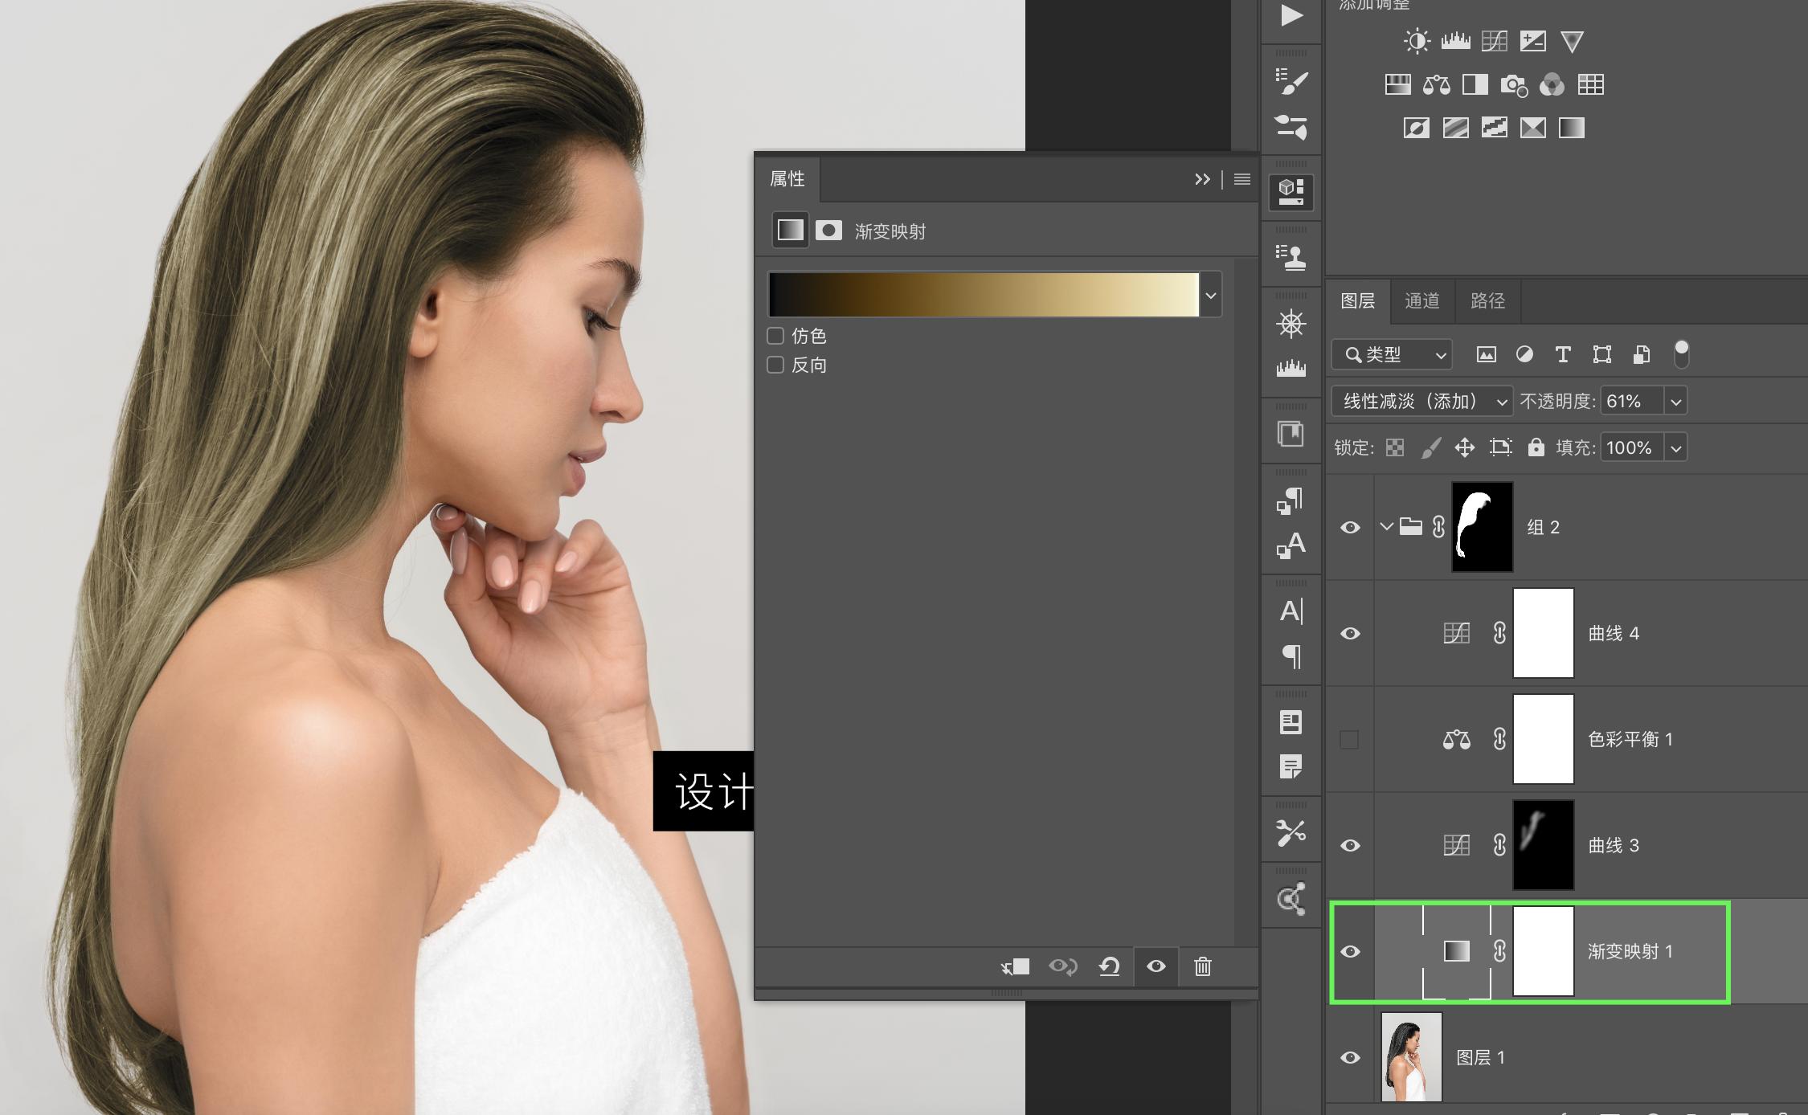Collapse the 组 2 layer group

coord(1386,527)
